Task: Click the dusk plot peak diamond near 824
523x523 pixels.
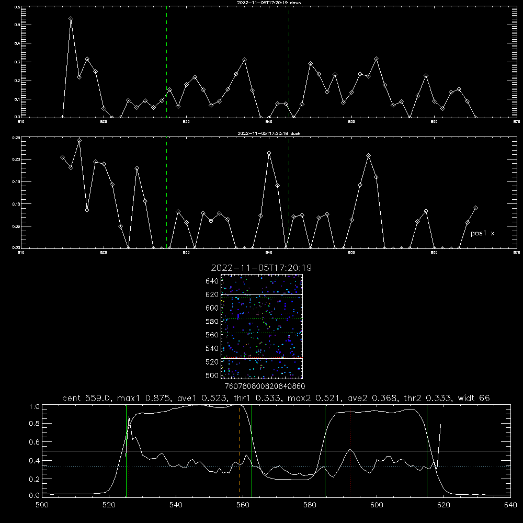Action: [137, 168]
